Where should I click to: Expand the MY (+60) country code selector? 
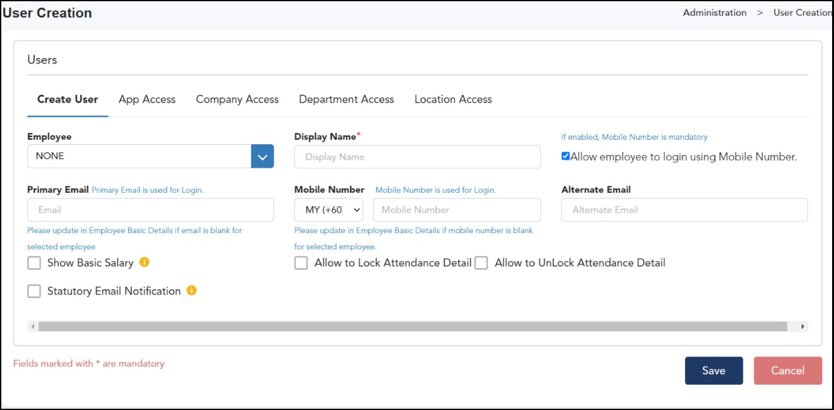tap(329, 210)
